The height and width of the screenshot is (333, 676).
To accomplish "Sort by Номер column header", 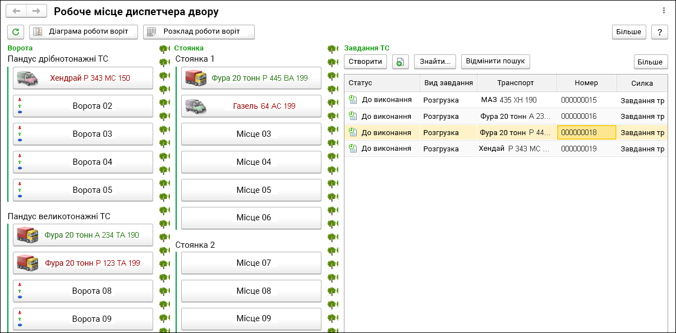I will point(586,83).
